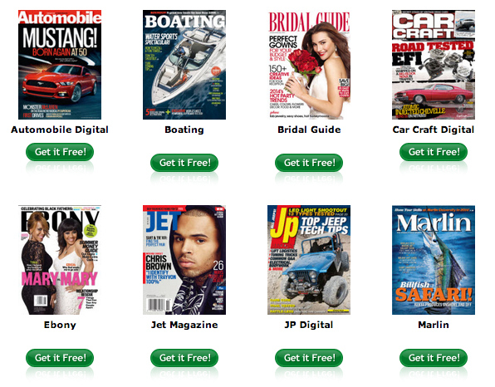The image size is (495, 387).
Task: Select the Jet Magazine cover thumbnail
Action: point(184,260)
